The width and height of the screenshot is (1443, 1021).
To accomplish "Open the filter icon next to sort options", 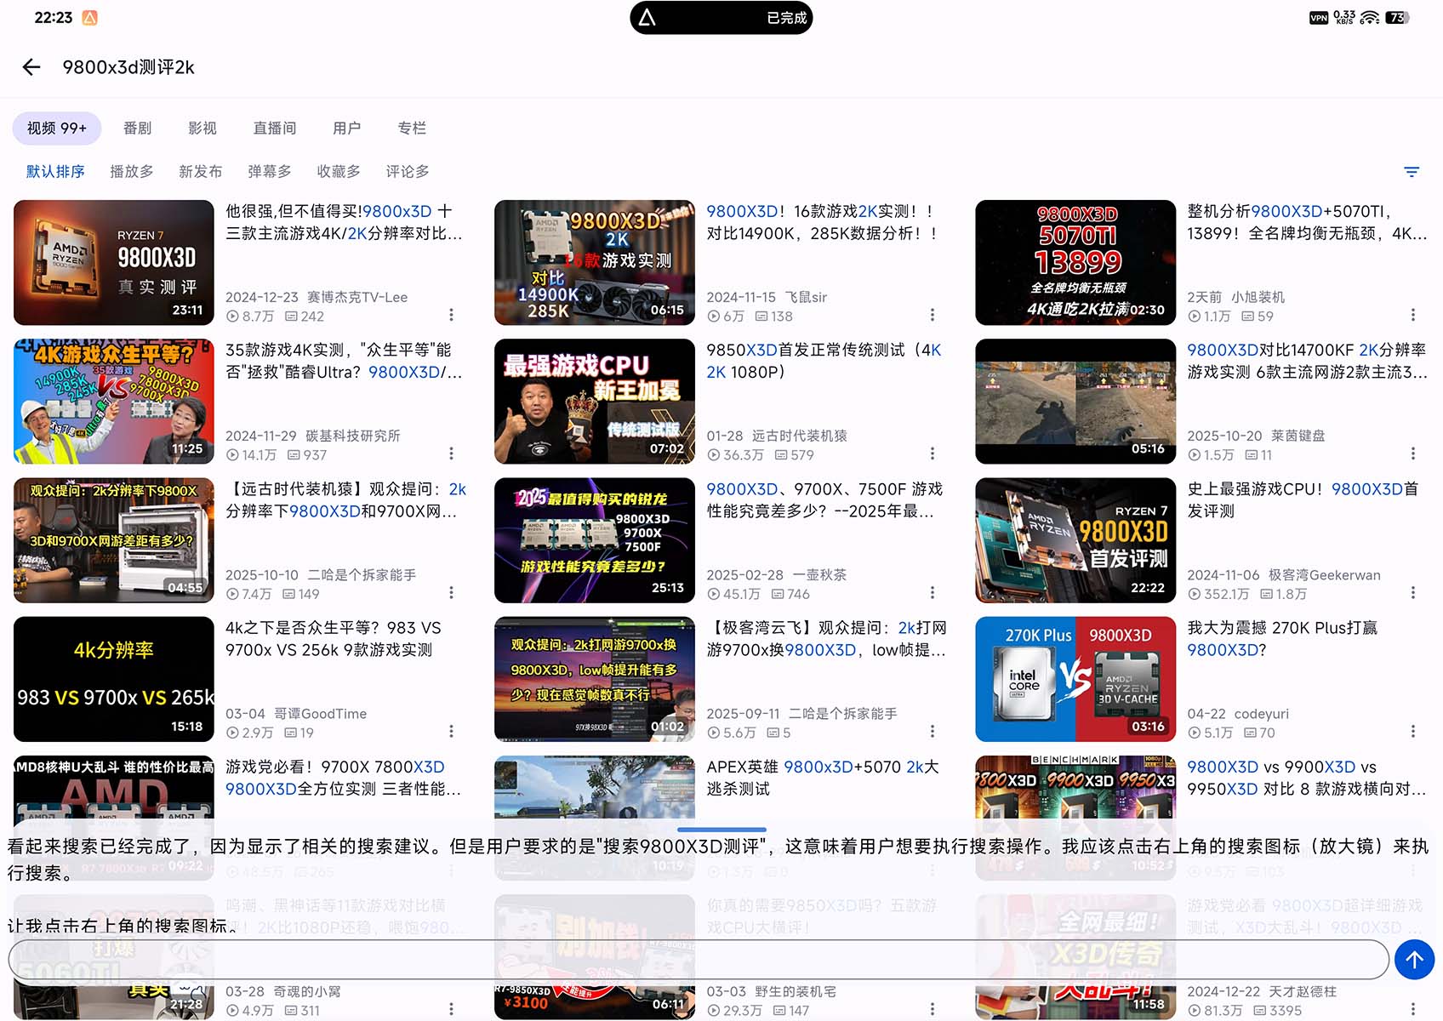I will (1412, 172).
